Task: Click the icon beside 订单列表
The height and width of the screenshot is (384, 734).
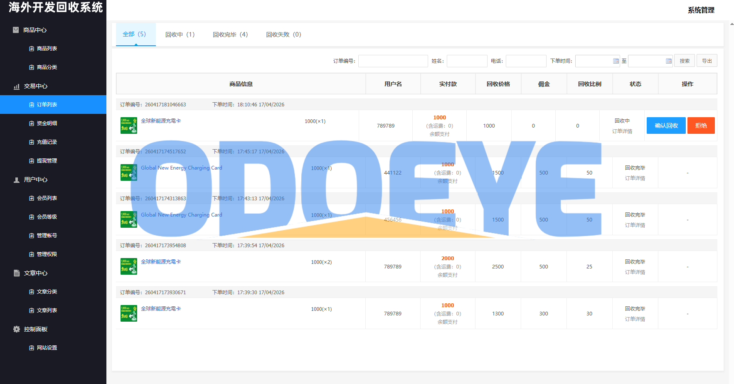Action: point(32,105)
